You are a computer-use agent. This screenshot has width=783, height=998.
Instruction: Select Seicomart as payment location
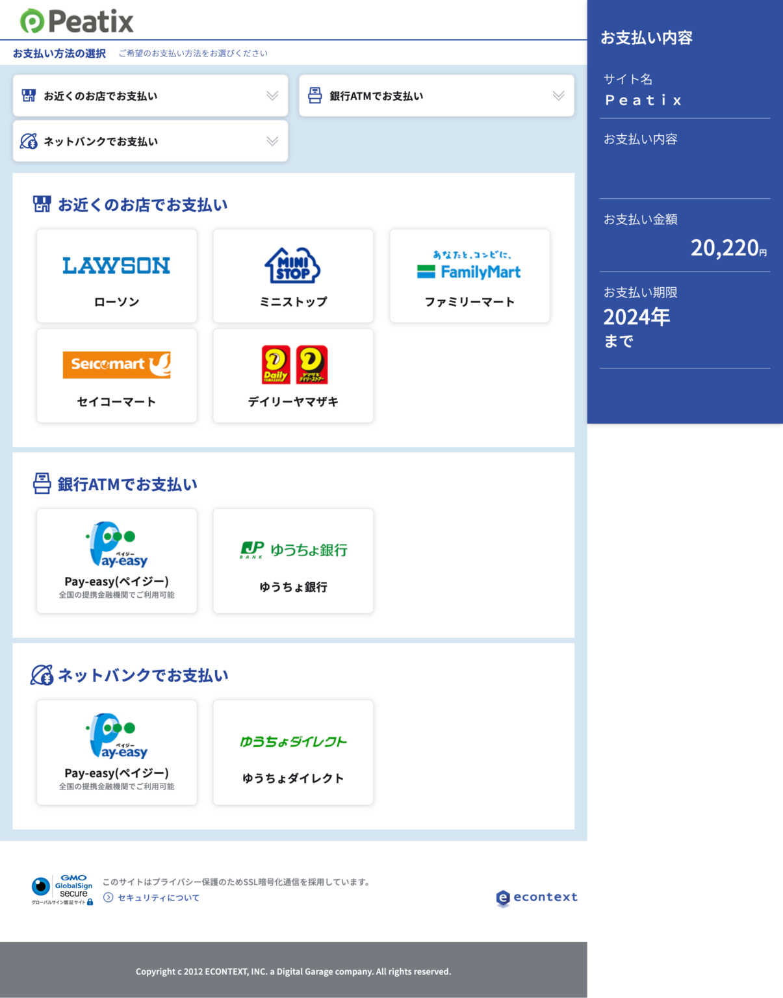[x=117, y=376]
